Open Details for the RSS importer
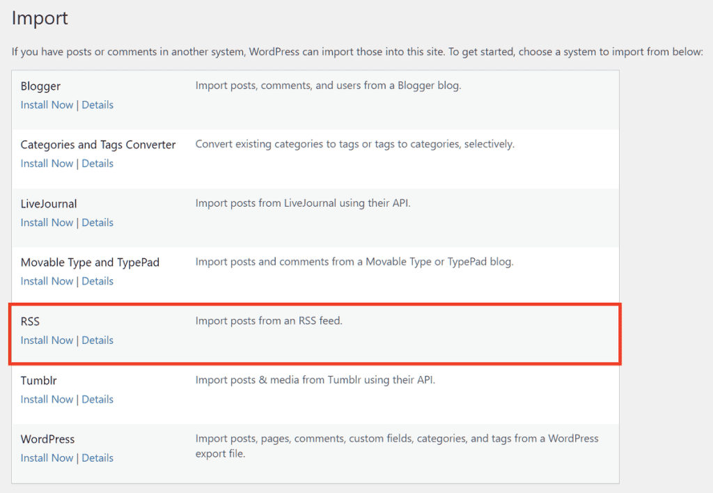 click(x=97, y=341)
